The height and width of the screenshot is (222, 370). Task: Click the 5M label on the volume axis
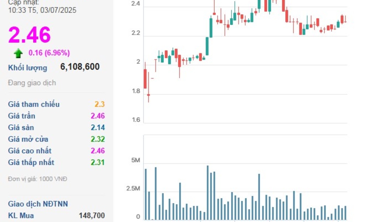[135, 160]
